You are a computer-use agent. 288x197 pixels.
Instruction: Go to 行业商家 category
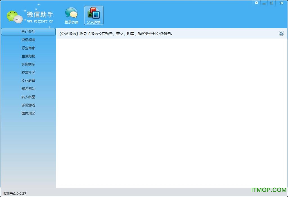(x=28, y=48)
